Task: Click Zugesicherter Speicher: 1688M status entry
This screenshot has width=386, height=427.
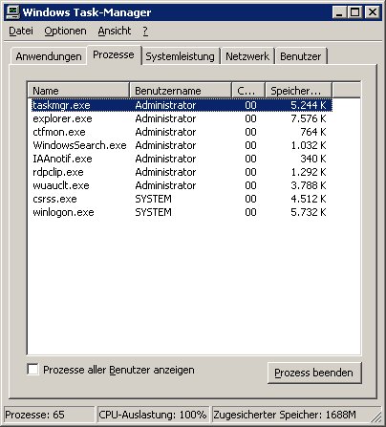Action: pos(291,415)
